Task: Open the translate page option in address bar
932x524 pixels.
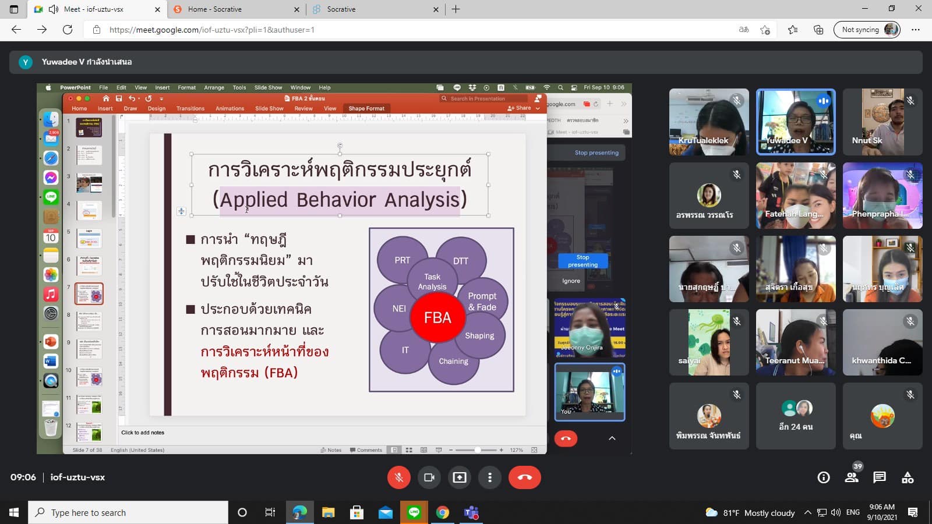Action: [744, 30]
